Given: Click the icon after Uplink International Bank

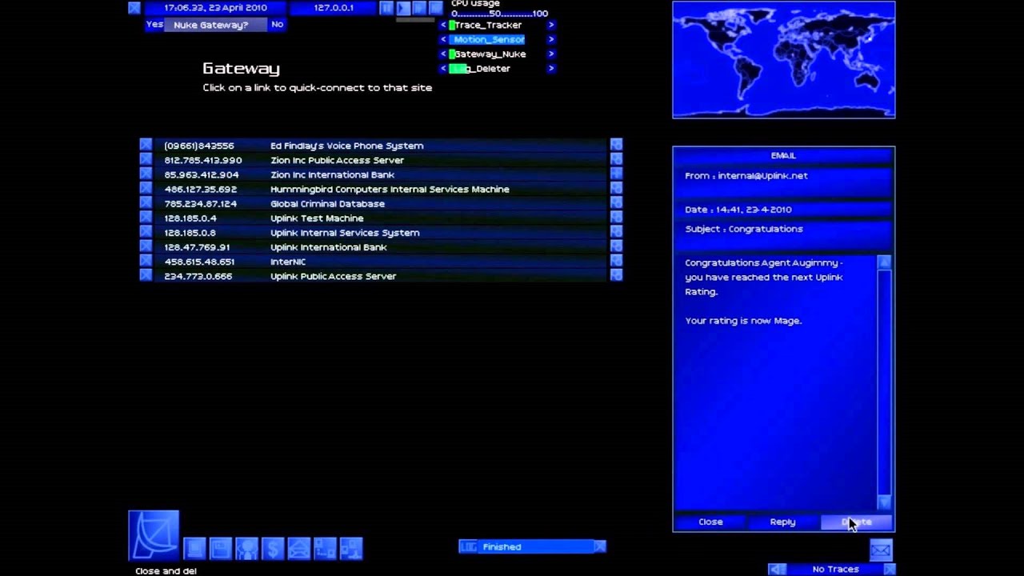Looking at the screenshot, I should [616, 246].
